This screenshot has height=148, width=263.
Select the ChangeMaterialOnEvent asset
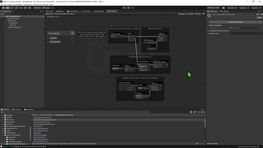click(x=45, y=124)
